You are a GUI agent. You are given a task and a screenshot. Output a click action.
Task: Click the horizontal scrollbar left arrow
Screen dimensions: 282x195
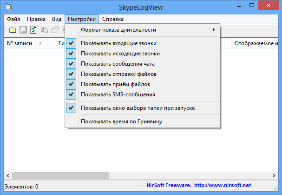(x=8, y=175)
